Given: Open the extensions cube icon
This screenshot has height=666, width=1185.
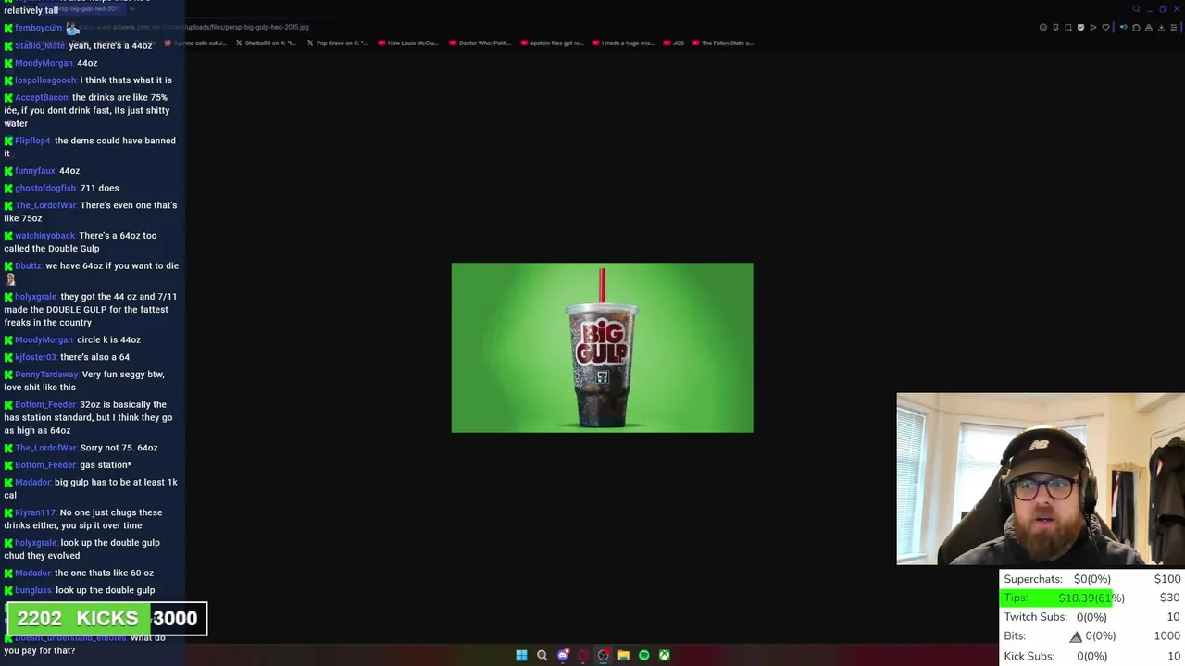Looking at the screenshot, I should [1136, 28].
